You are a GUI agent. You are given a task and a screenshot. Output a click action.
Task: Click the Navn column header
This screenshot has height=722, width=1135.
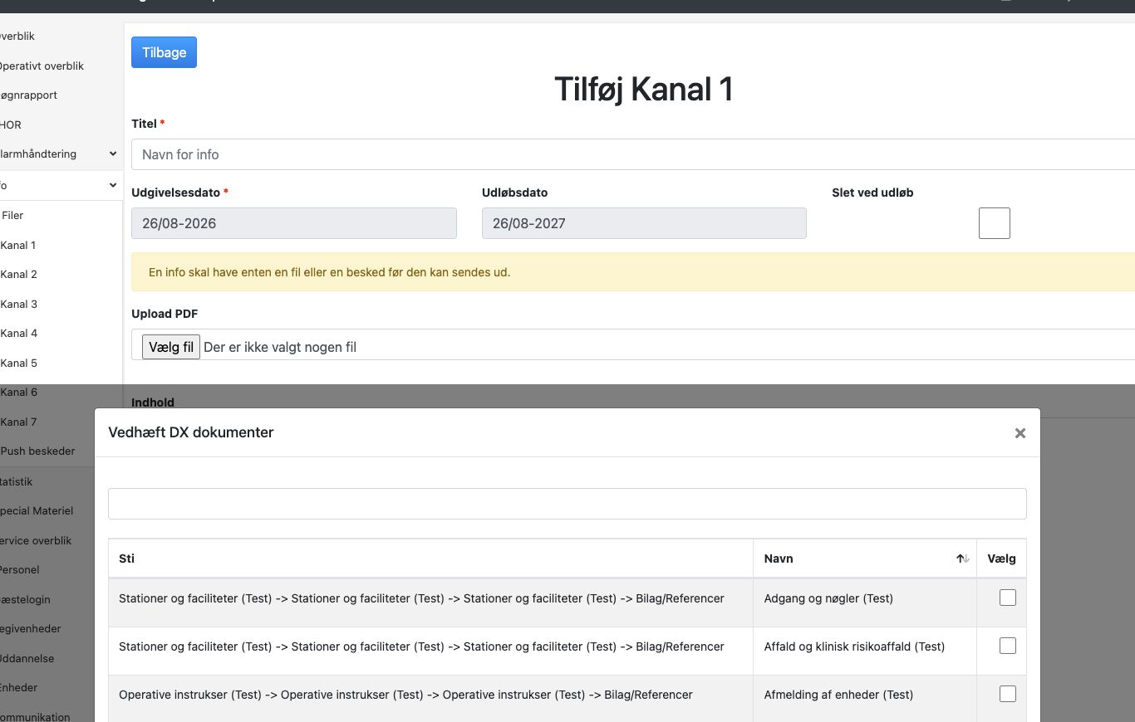tap(865, 559)
